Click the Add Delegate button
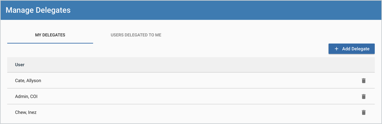Image resolution: width=382 pixels, height=124 pixels. coord(351,49)
